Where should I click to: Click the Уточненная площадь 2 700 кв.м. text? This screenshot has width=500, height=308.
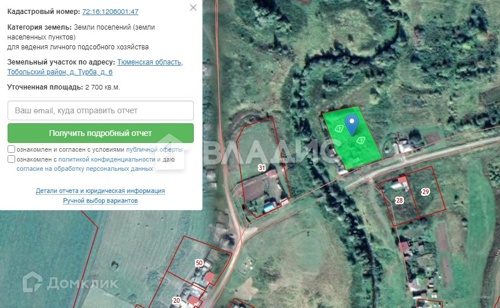pos(63,87)
